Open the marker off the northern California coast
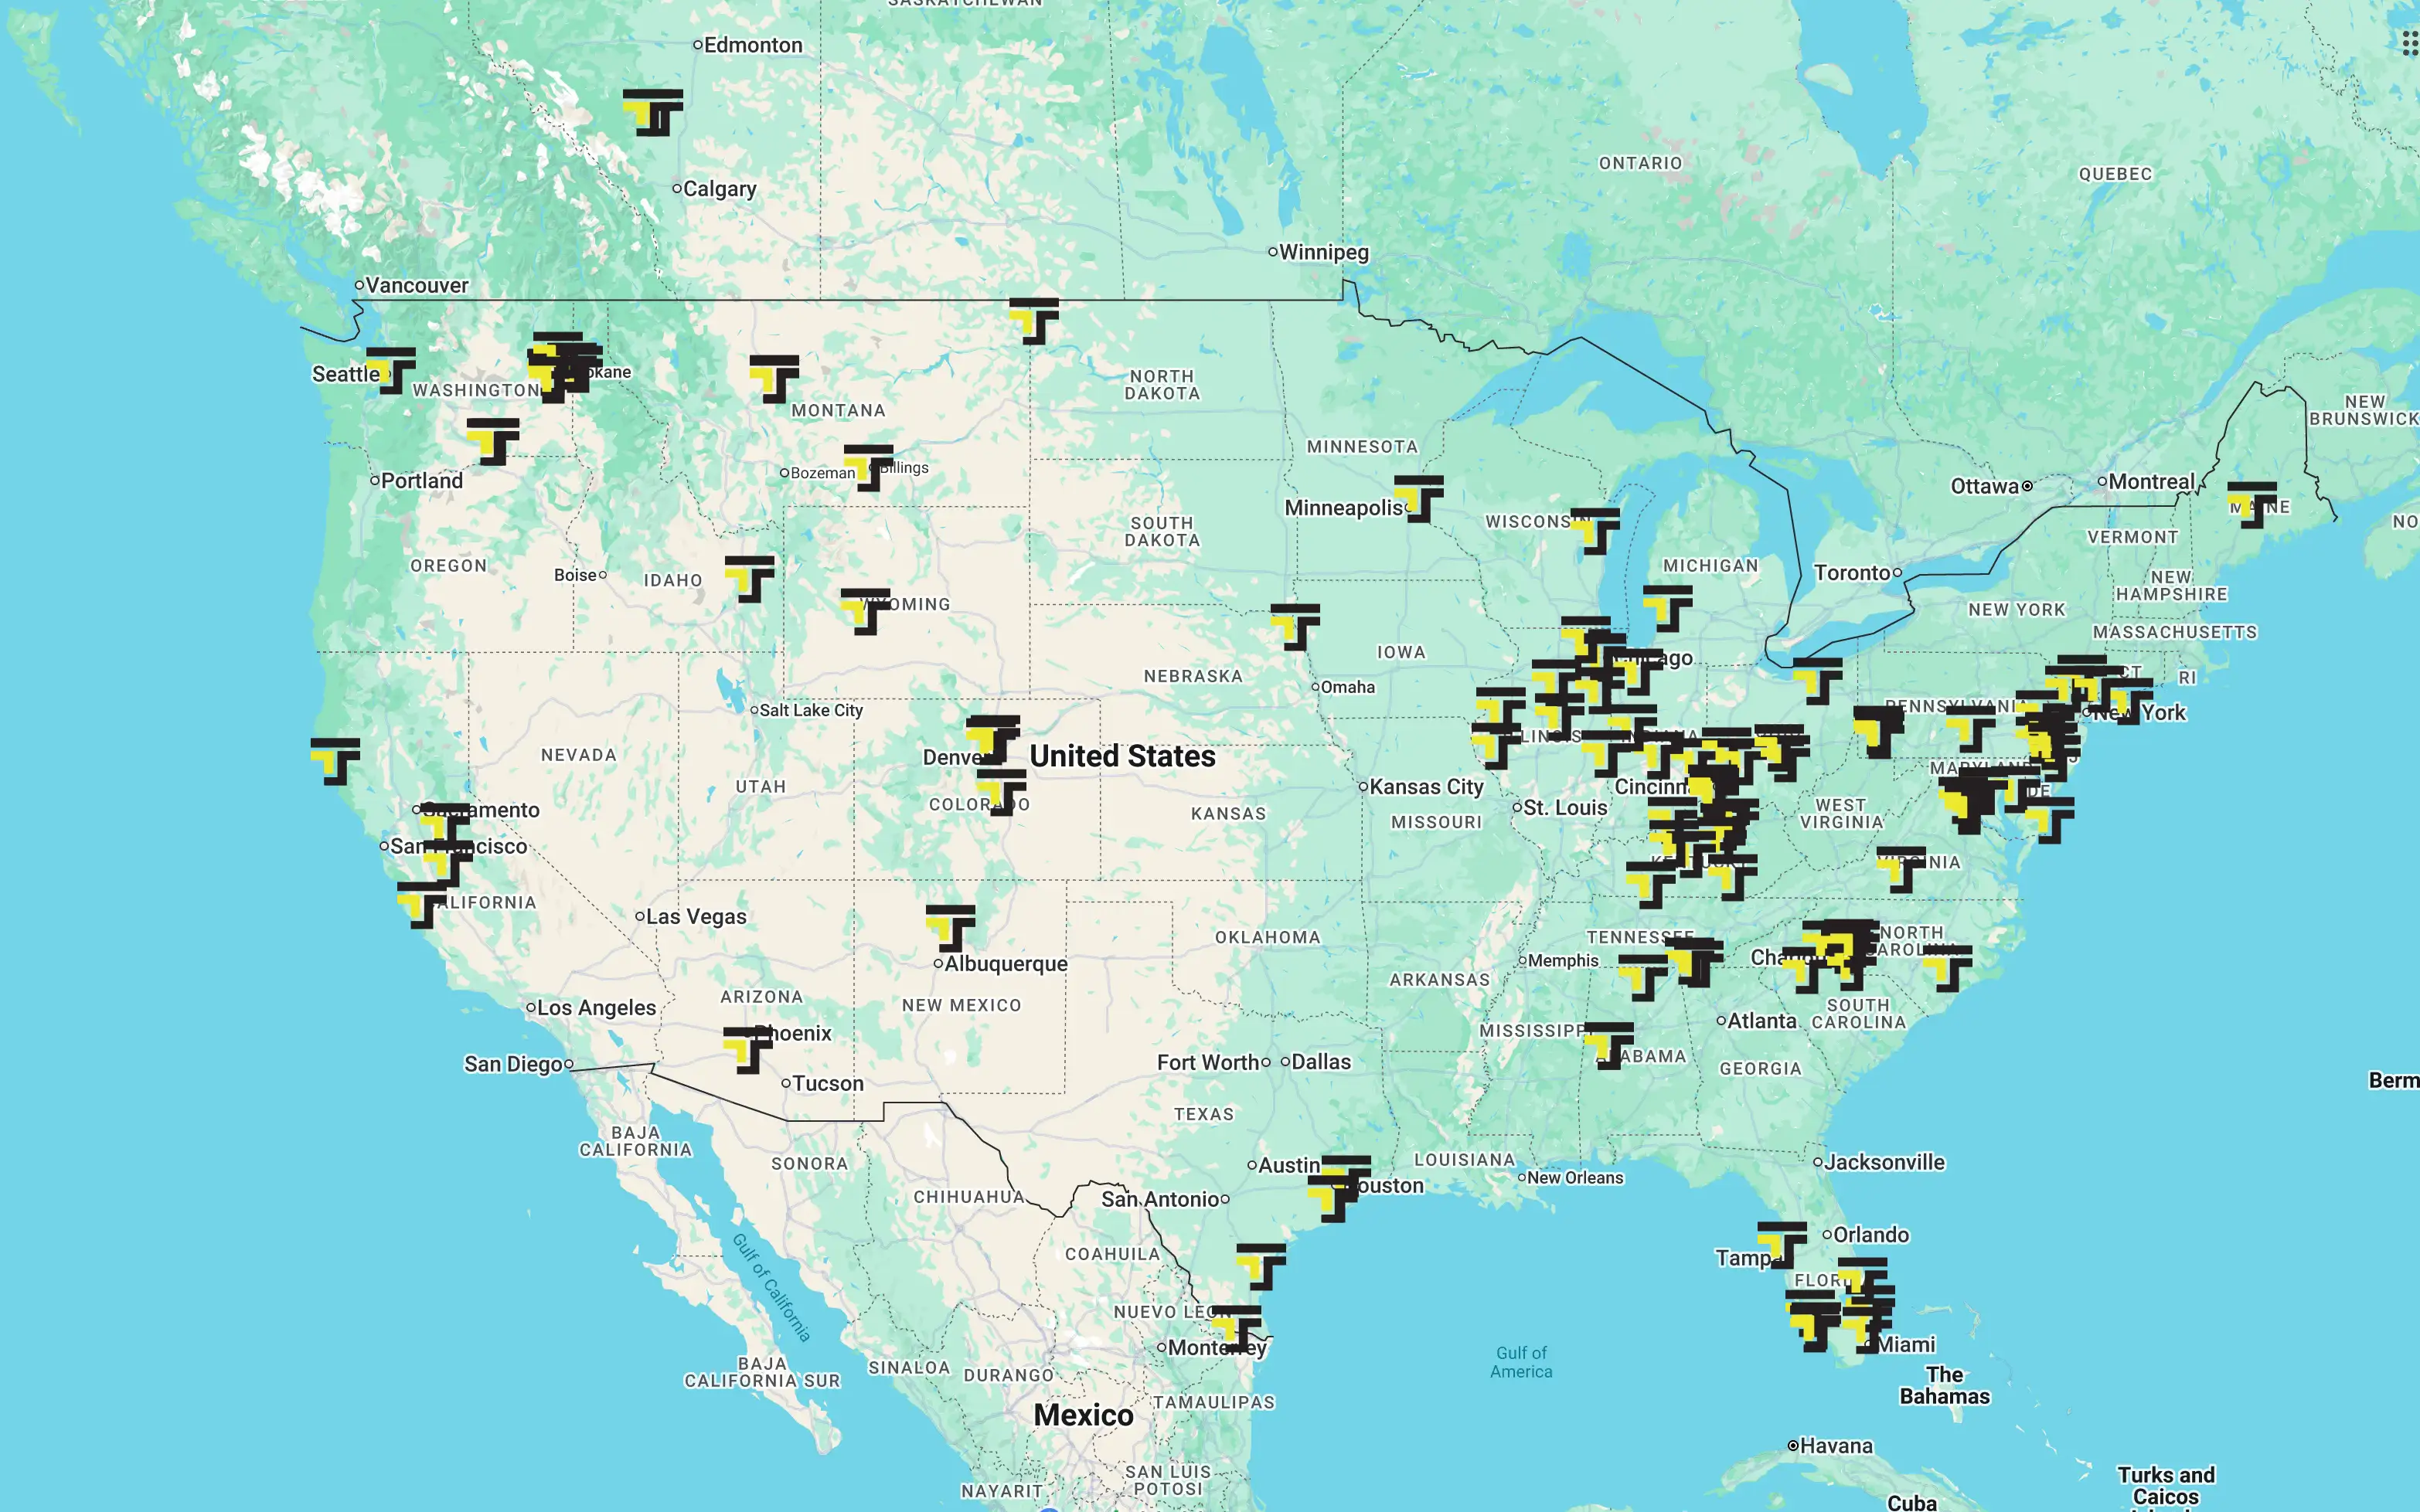2420x1512 pixels. click(335, 761)
